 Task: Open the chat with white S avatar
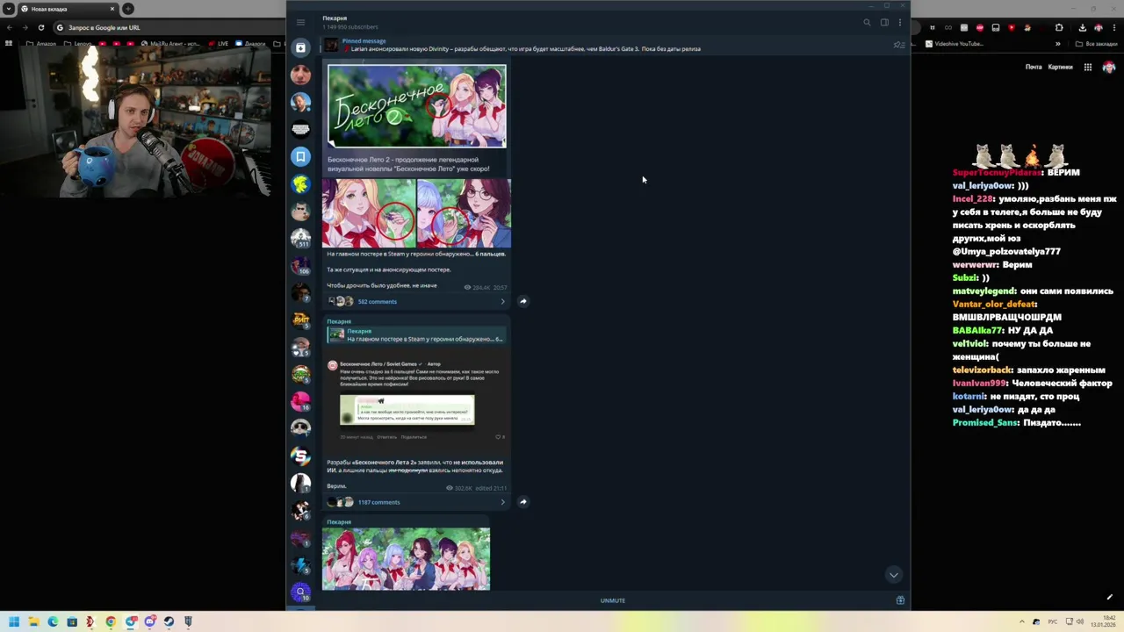point(300,456)
